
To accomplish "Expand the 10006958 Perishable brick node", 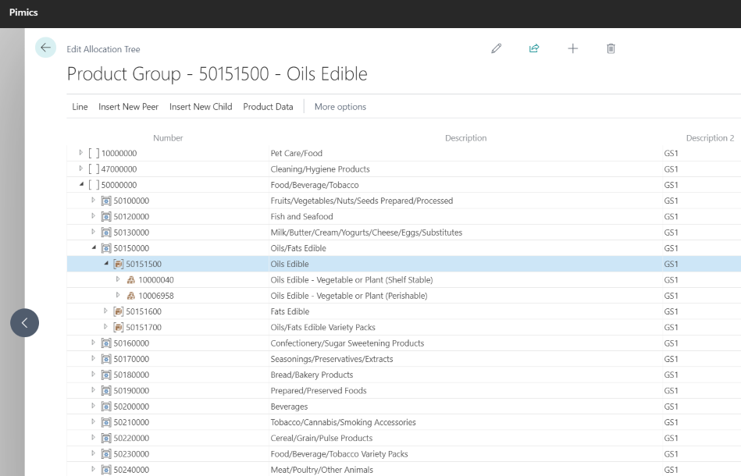I will click(118, 295).
